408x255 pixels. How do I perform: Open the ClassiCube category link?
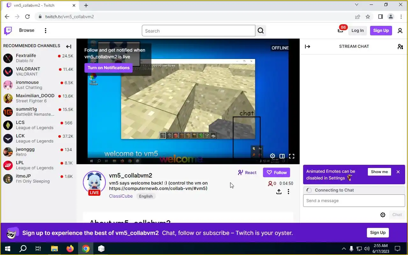coord(121,196)
